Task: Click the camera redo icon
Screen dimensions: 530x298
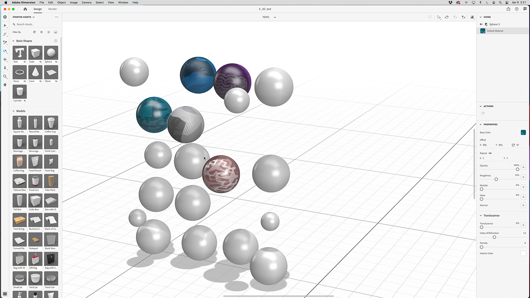Action: (455, 17)
